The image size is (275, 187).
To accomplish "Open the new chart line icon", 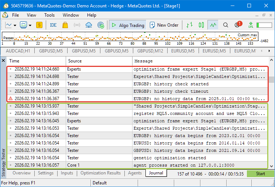I will click(x=8, y=25).
